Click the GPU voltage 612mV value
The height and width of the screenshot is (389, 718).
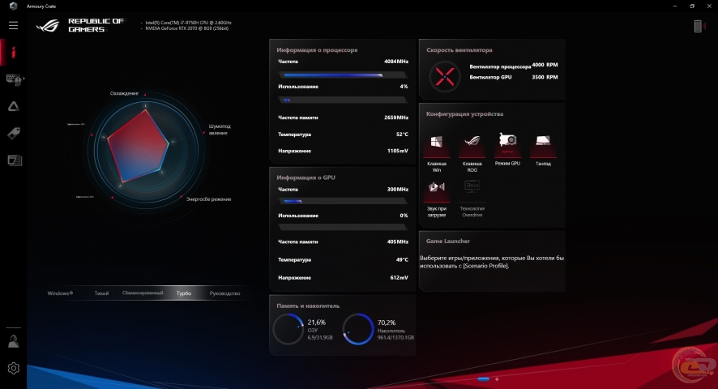399,278
